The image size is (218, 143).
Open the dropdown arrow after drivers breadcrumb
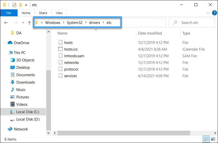[x=103, y=23]
